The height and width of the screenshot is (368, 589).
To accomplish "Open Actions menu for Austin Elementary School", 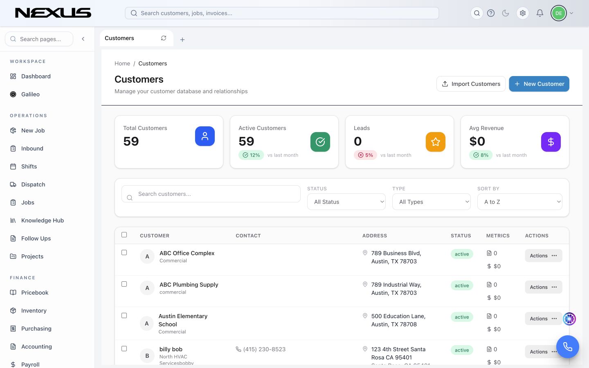I will 544,319.
